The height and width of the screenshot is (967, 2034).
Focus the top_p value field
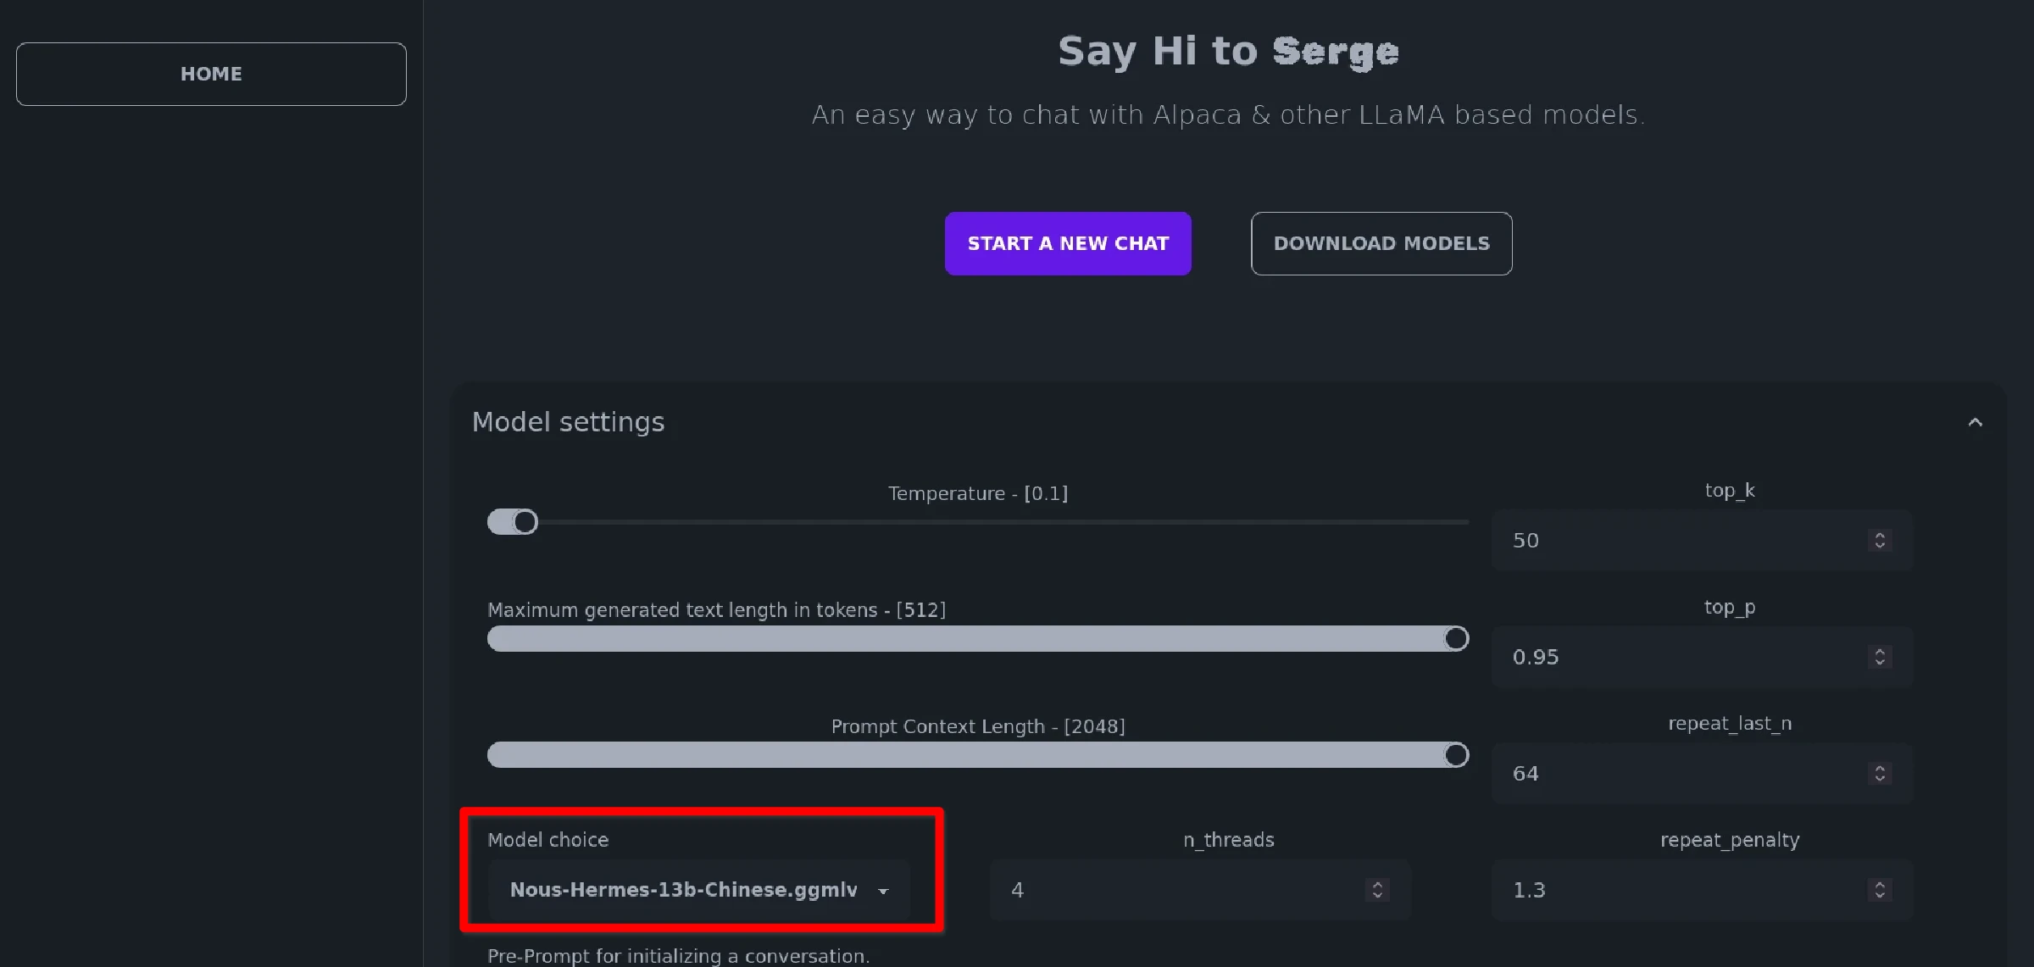tap(1678, 657)
